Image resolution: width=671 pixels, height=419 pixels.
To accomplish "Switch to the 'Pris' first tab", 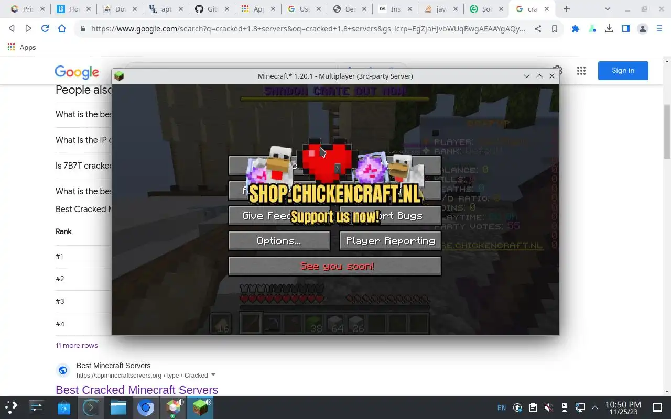I will coord(27,9).
